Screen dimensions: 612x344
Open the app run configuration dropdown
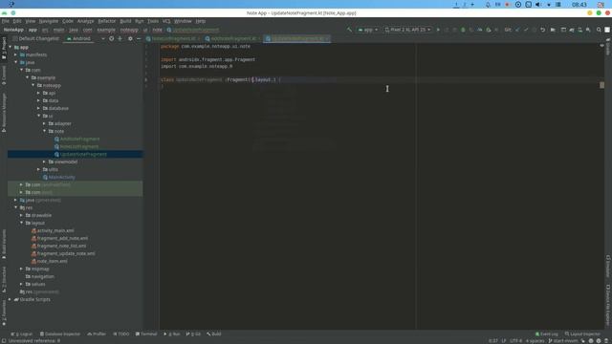367,30
